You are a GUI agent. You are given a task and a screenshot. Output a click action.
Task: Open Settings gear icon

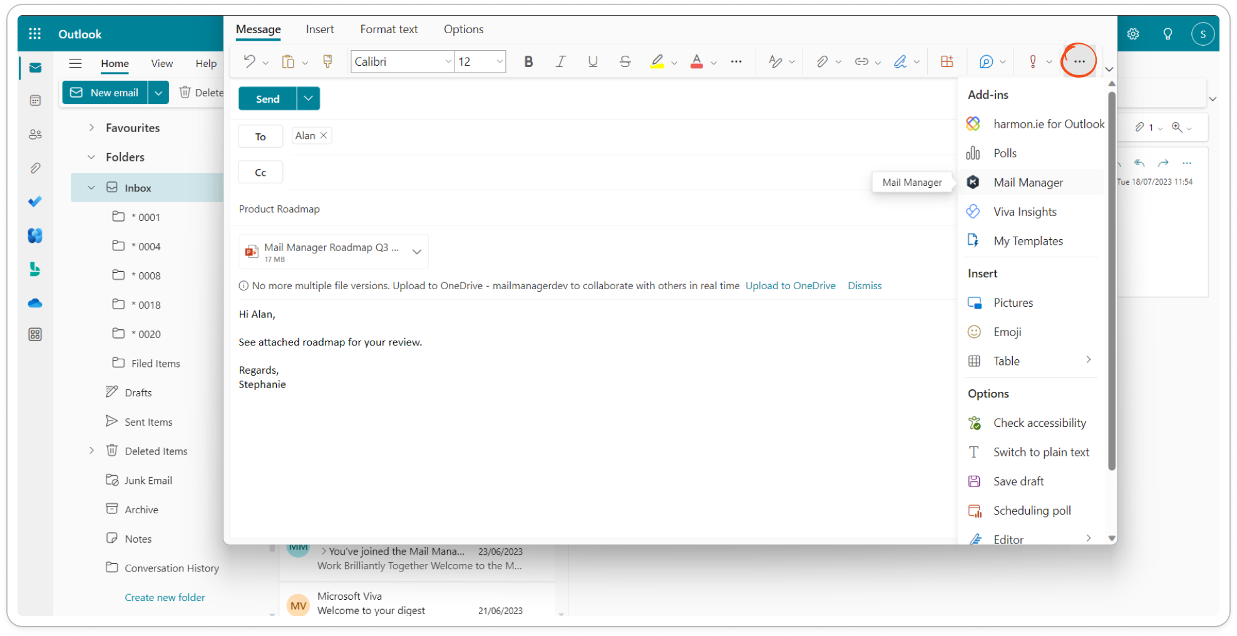point(1132,34)
